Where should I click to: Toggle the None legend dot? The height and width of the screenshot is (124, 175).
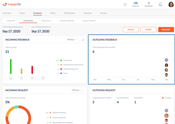[61, 73]
